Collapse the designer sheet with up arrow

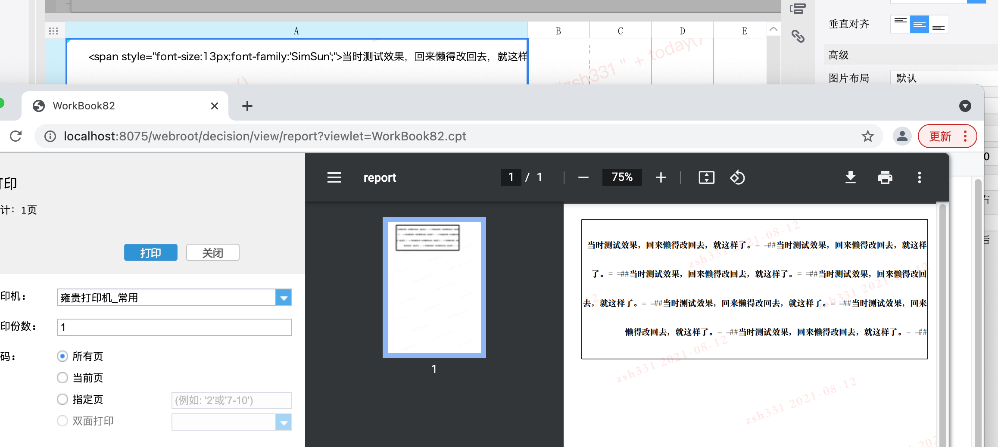pyautogui.click(x=773, y=29)
